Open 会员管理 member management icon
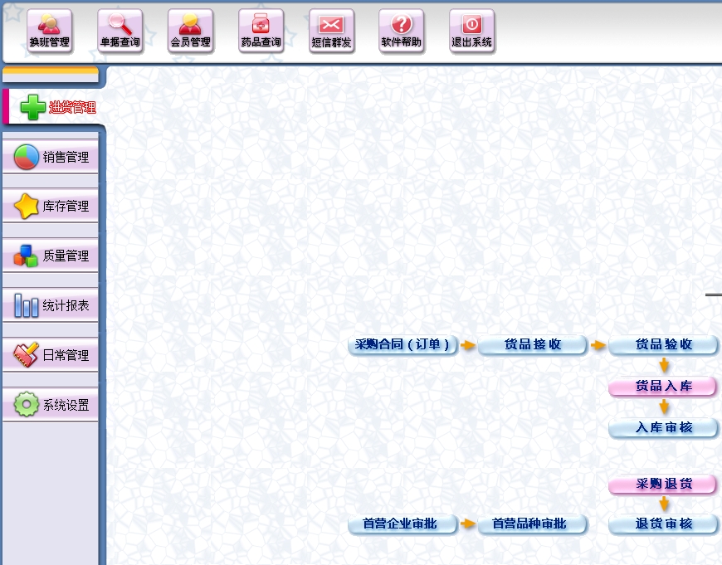Viewport: 722px width, 565px height. click(x=190, y=32)
